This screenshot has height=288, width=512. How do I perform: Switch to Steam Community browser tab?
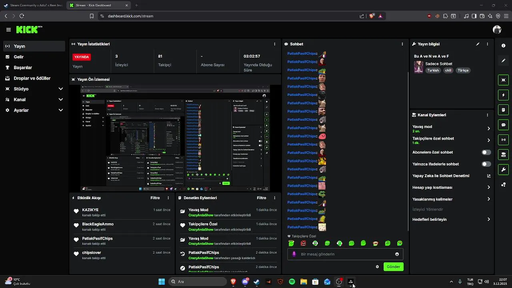click(x=33, y=5)
